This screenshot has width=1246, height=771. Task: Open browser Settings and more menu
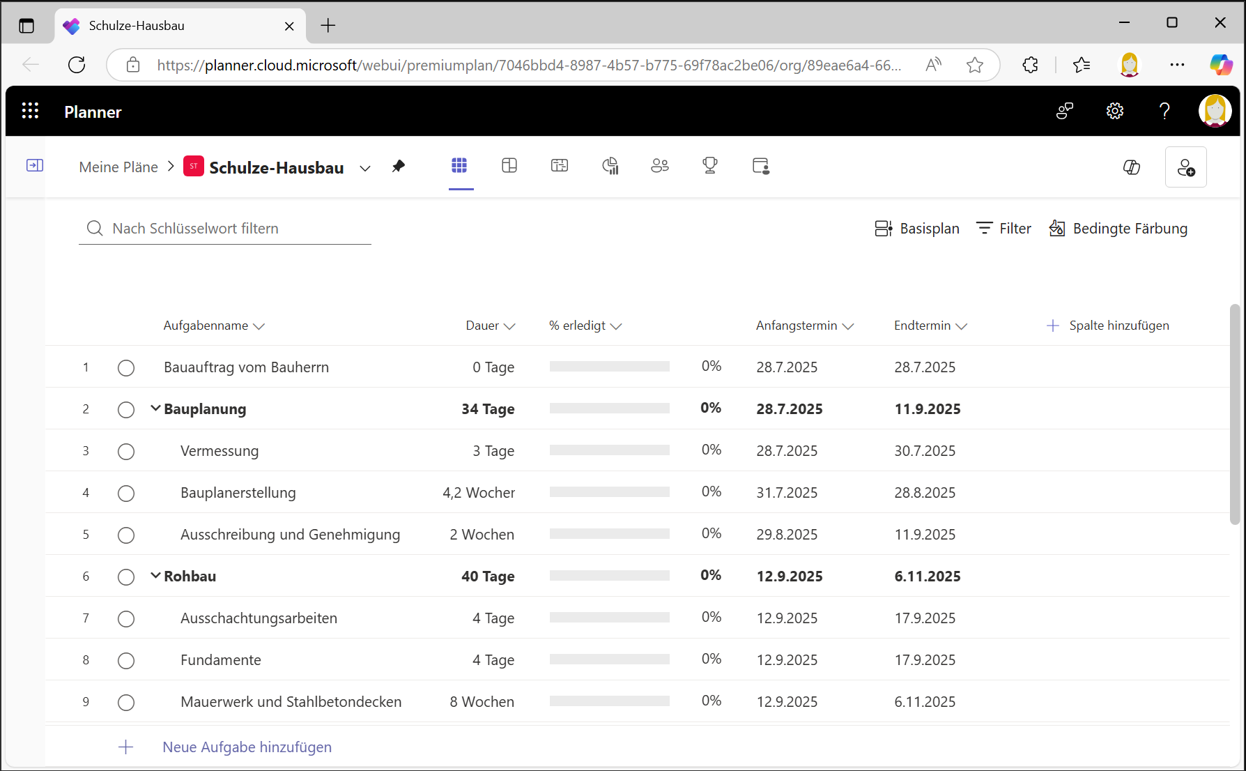pyautogui.click(x=1177, y=65)
